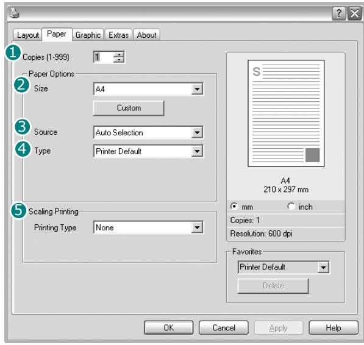Increase copies with the up spinner arrow
The height and width of the screenshot is (345, 364).
(x=119, y=54)
